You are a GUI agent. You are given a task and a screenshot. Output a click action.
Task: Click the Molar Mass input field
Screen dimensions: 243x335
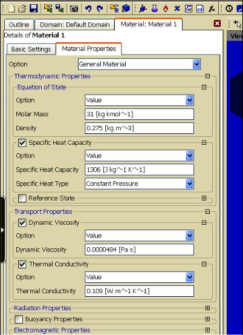point(140,114)
